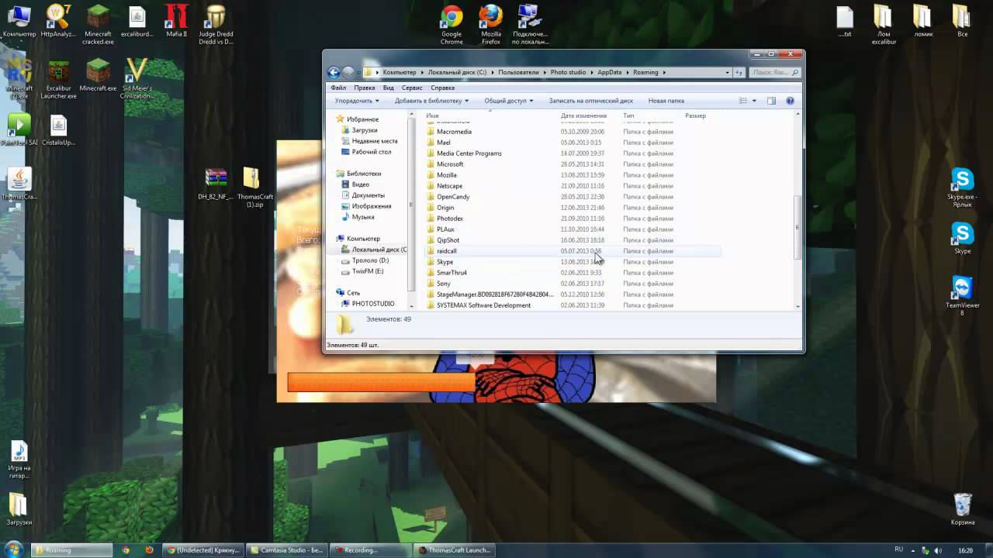Switch to Camtasia Studio taskbar button

286,550
